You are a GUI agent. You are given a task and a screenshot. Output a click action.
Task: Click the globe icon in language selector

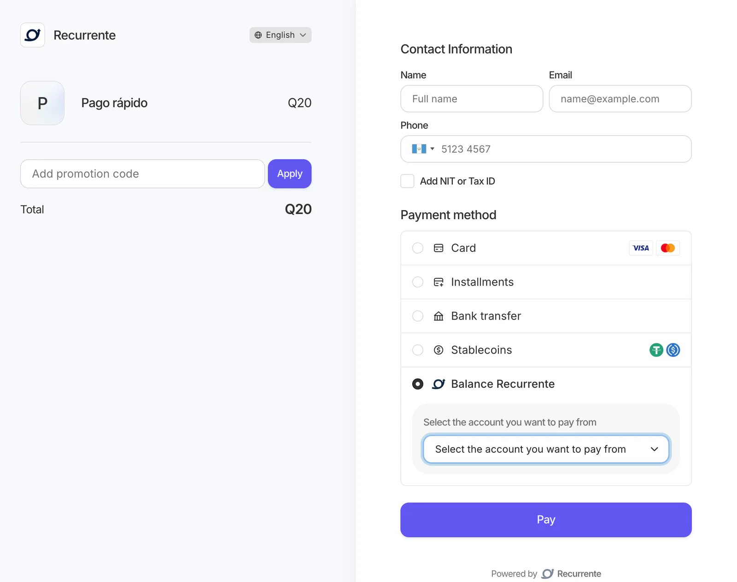click(258, 35)
